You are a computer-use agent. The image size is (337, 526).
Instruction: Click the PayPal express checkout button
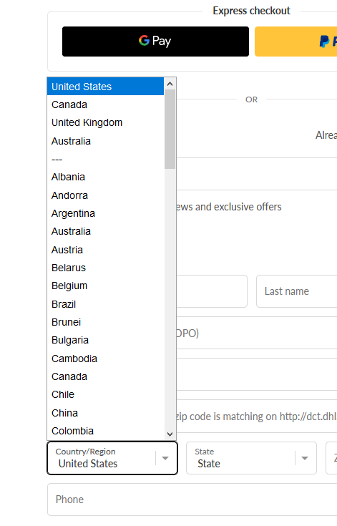click(296, 42)
